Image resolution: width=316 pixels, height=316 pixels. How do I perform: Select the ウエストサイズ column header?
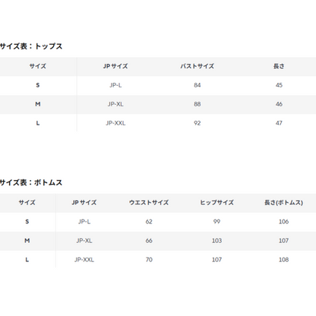point(149,203)
